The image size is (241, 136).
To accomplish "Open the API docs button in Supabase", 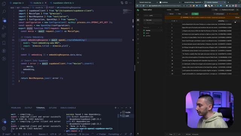I will [219, 14].
